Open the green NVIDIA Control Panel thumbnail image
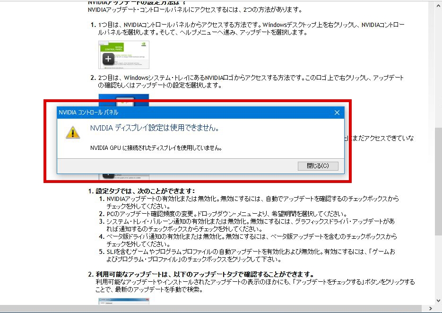 [x=124, y=55]
